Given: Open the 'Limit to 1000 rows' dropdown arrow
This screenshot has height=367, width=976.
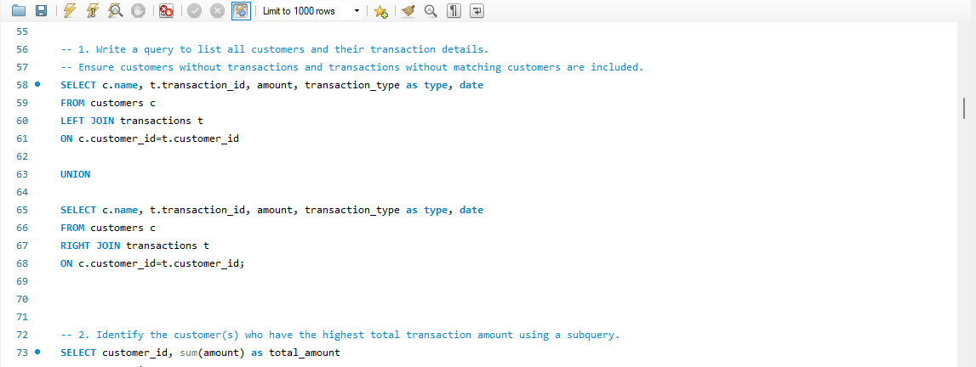Looking at the screenshot, I should (x=357, y=11).
